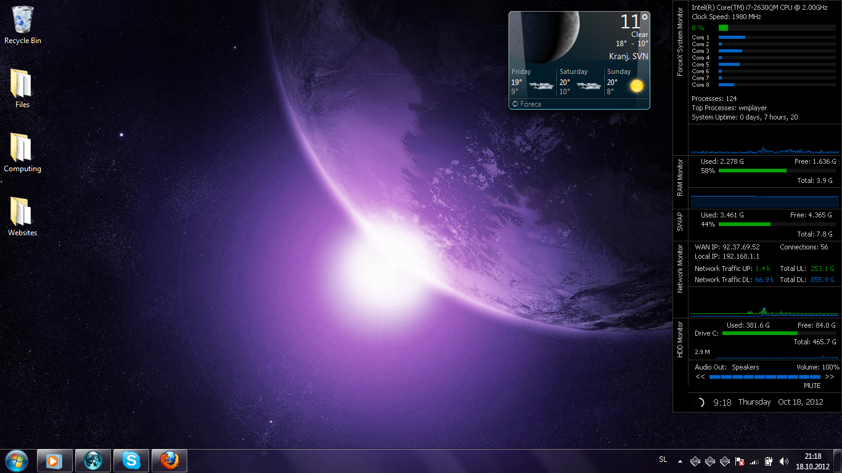842x473 pixels.
Task: Click the Core 5 usage row
Action: tap(764, 65)
